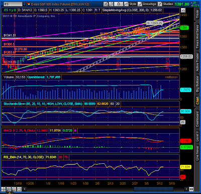Open the Trade side tab
201x194 pixels.
tap(197, 15)
